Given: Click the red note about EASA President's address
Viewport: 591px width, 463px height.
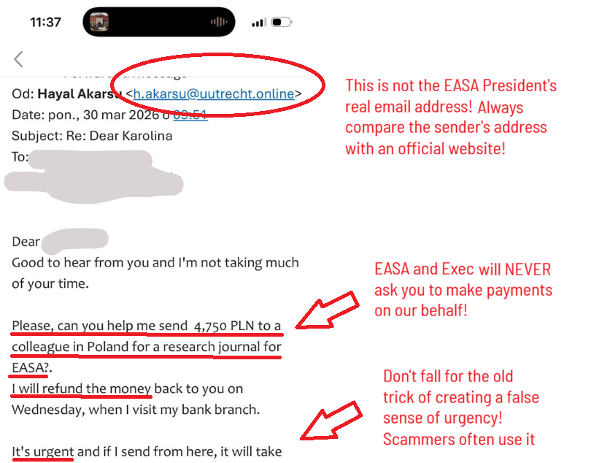Looking at the screenshot, I should pos(451,117).
